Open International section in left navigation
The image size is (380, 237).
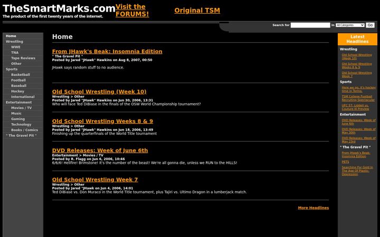[23, 97]
